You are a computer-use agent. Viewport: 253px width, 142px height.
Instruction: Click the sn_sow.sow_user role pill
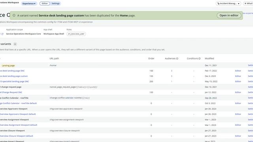76,34
